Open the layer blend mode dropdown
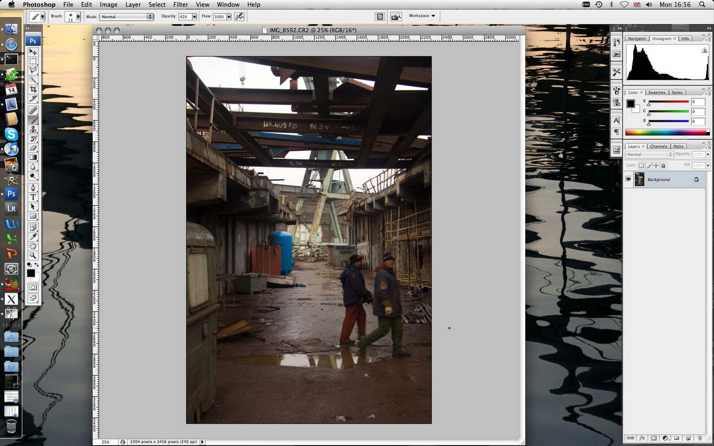This screenshot has height=446, width=714. click(x=649, y=154)
